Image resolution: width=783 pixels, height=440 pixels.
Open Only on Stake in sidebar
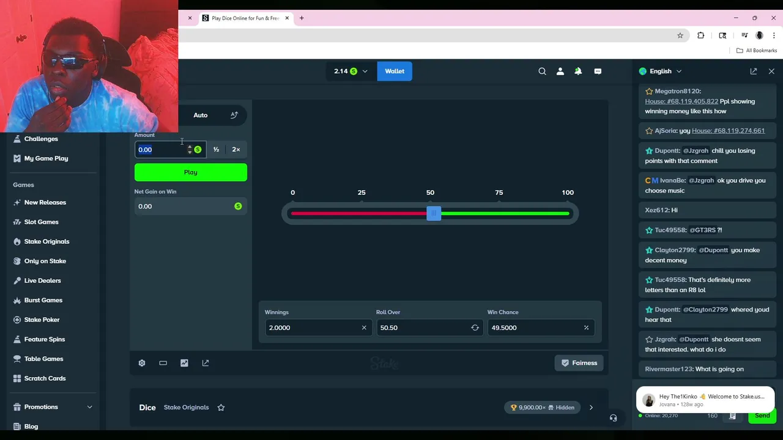(x=45, y=261)
